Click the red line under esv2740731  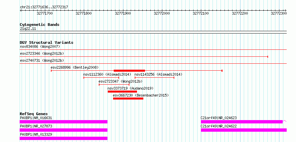click(153, 64)
